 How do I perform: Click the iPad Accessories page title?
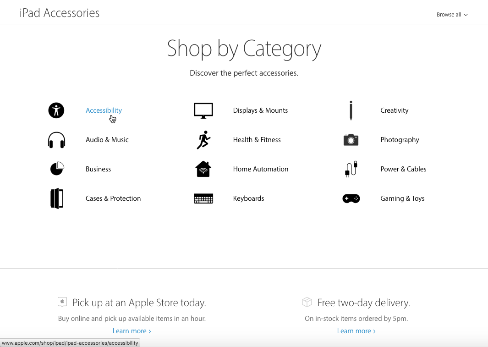[60, 13]
